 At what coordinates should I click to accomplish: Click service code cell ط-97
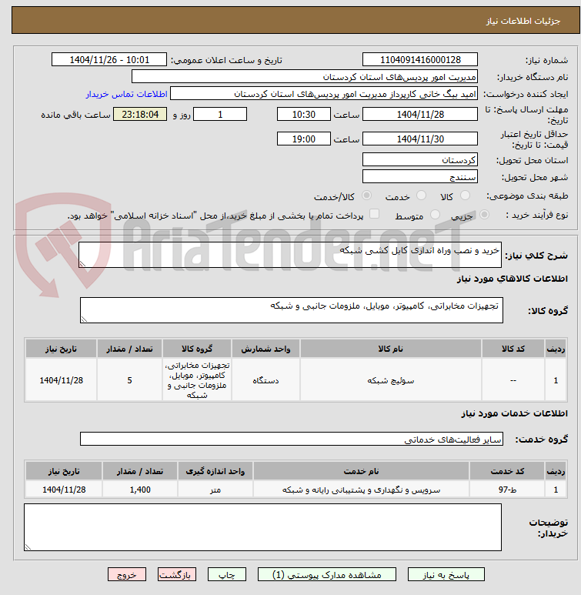(507, 490)
